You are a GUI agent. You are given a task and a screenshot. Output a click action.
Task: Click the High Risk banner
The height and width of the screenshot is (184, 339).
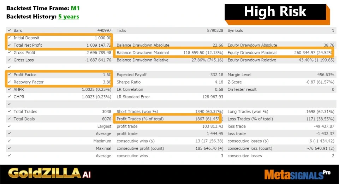(275, 12)
